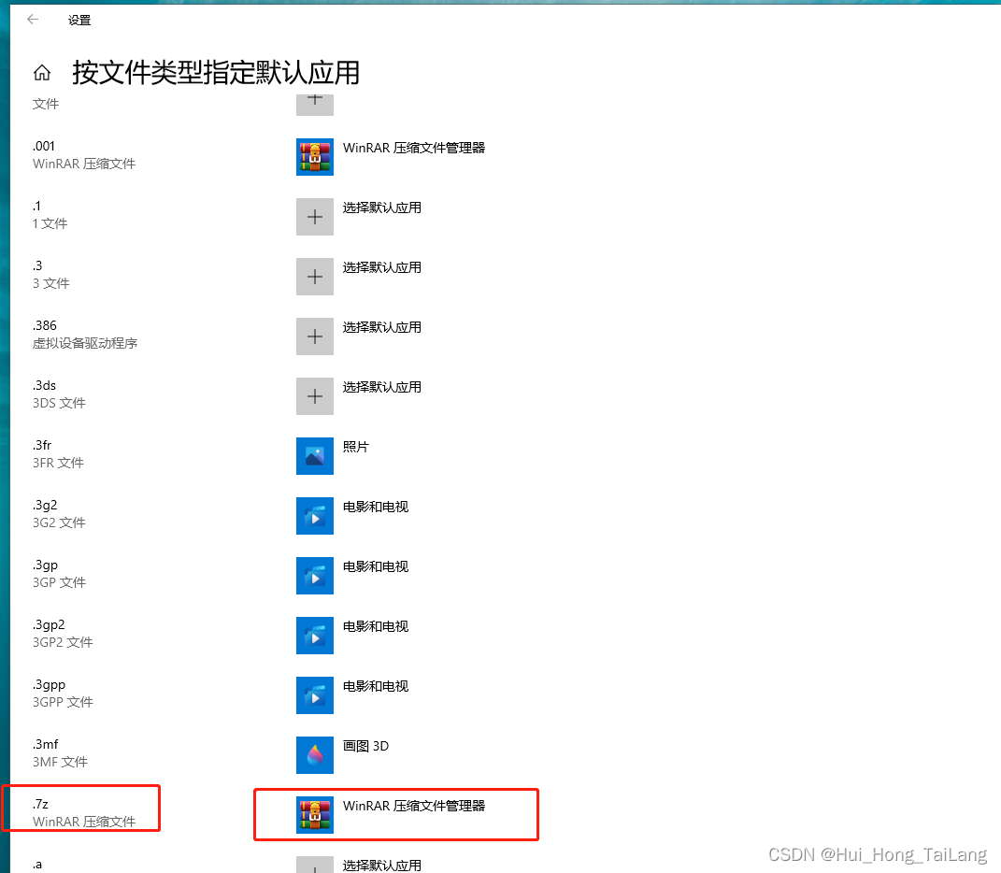Select the .3mf extension text
The image size is (1001, 873).
[x=45, y=745]
